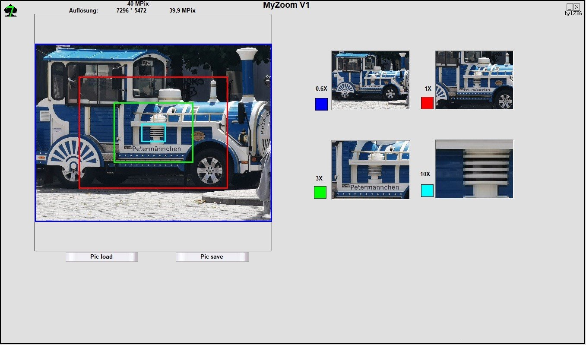Click the MyZoom V1 title text
The image size is (586, 345).
(x=286, y=5)
